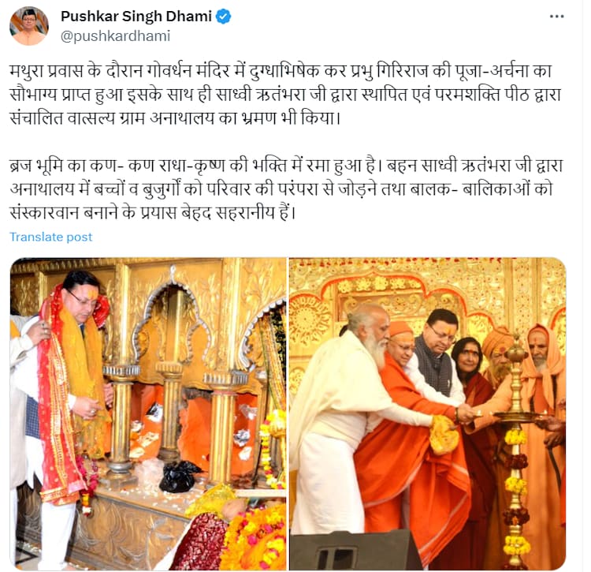Open the three-dot more options menu
The image size is (591, 572).
556,17
